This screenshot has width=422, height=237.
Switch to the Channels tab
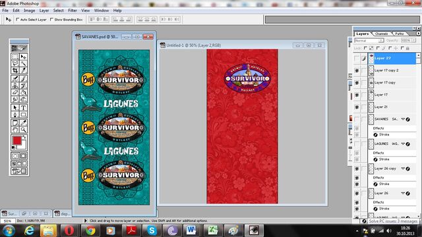coord(381,34)
